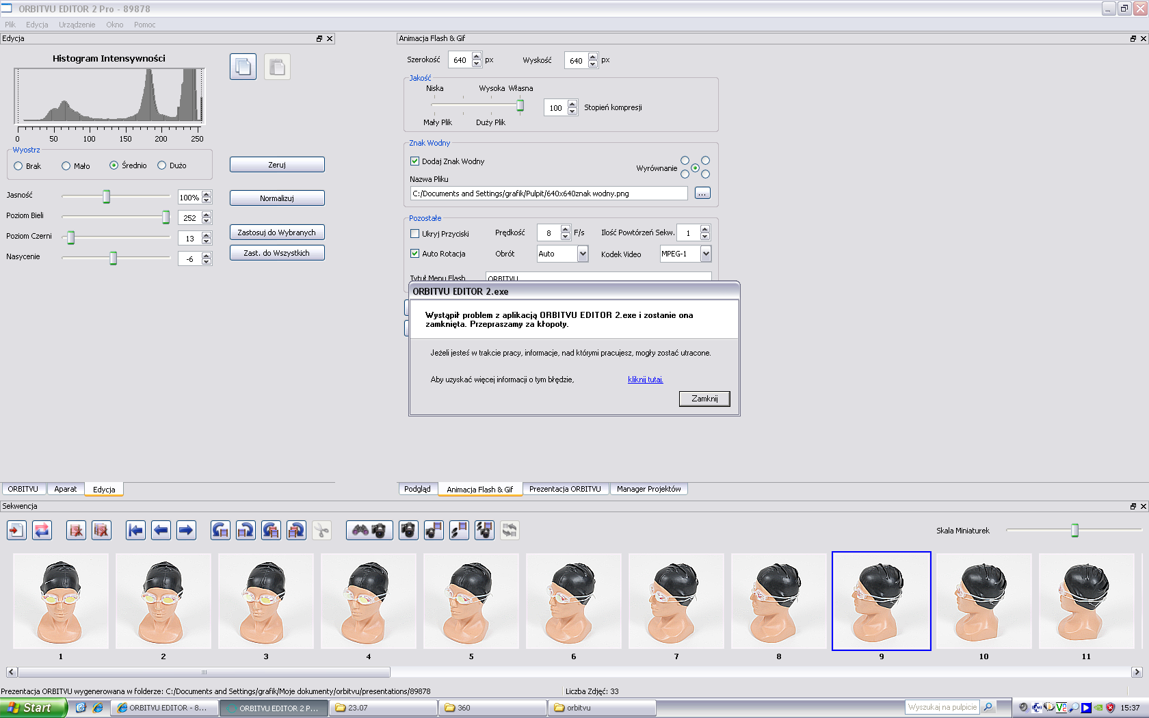Click the quality Jakość slider handle
This screenshot has height=718, width=1149.
[520, 105]
